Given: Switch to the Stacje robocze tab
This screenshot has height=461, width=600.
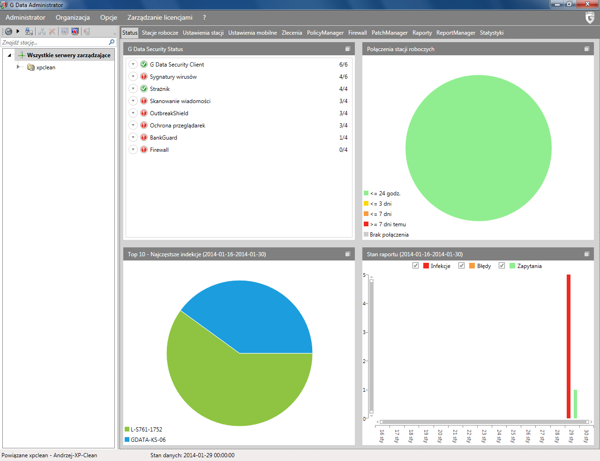Looking at the screenshot, I should coord(160,33).
